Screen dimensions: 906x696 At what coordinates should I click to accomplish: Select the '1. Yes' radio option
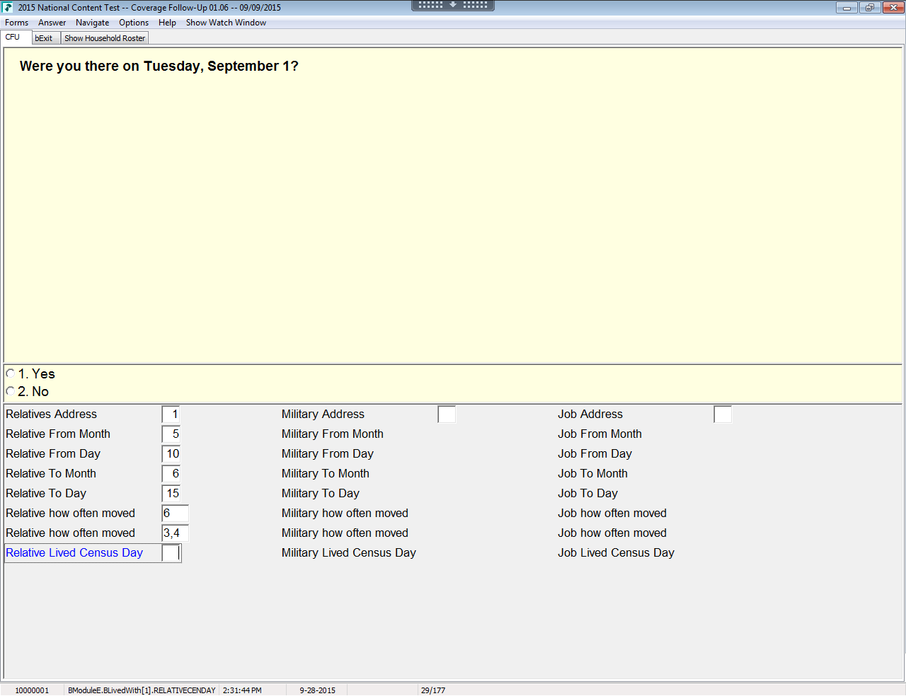(11, 373)
